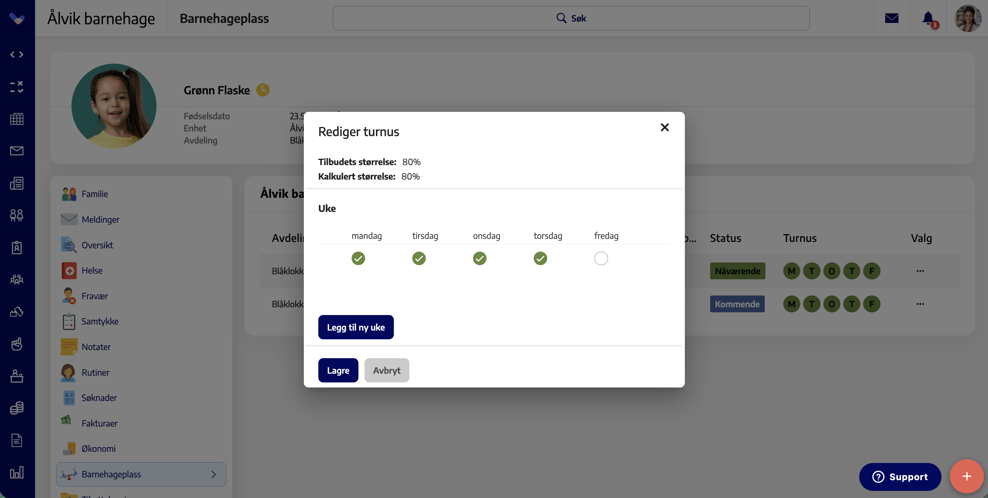Image resolution: width=988 pixels, height=498 pixels.
Task: Expand Barnehageplass chevron in side menu
Action: click(214, 474)
